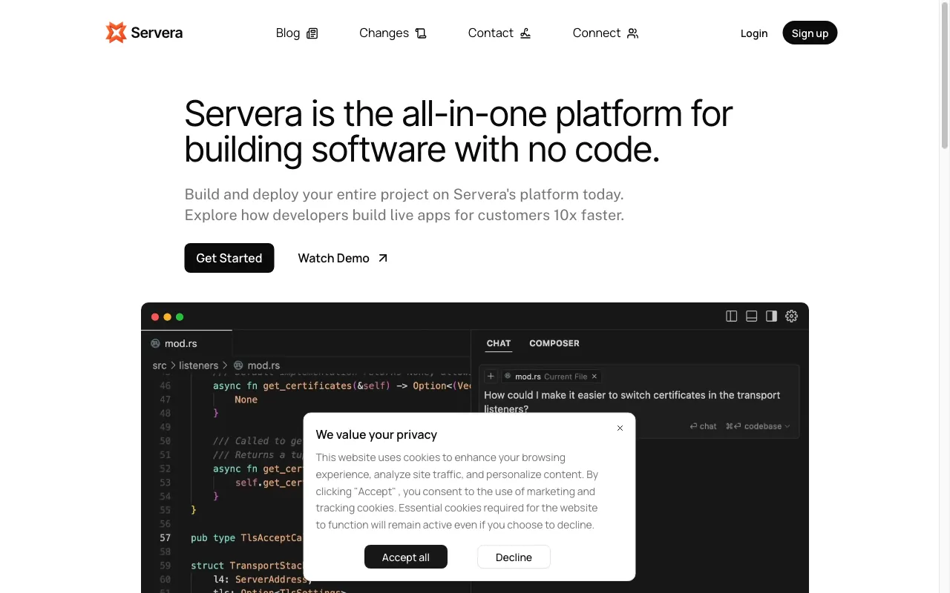Open the Contact nav link
Viewport: 950px width, 593px height.
point(499,33)
